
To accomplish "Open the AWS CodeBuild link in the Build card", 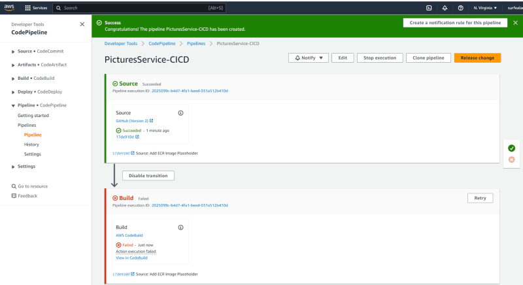I will [129, 235].
